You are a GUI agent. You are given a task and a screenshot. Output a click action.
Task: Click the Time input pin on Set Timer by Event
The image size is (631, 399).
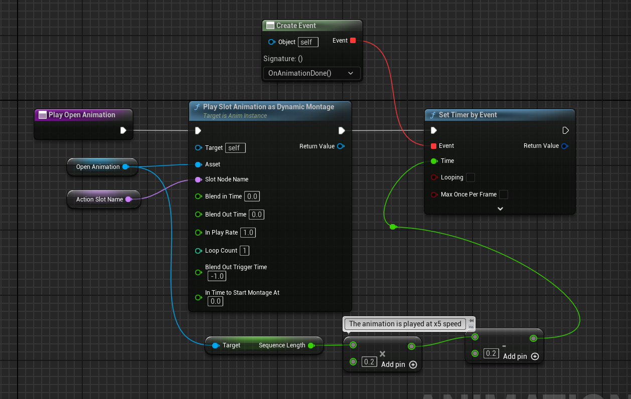[433, 161]
